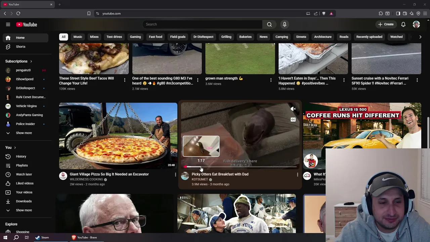The width and height of the screenshot is (430, 242).
Task: Open options for Picky Otters video
Action: coord(297,174)
